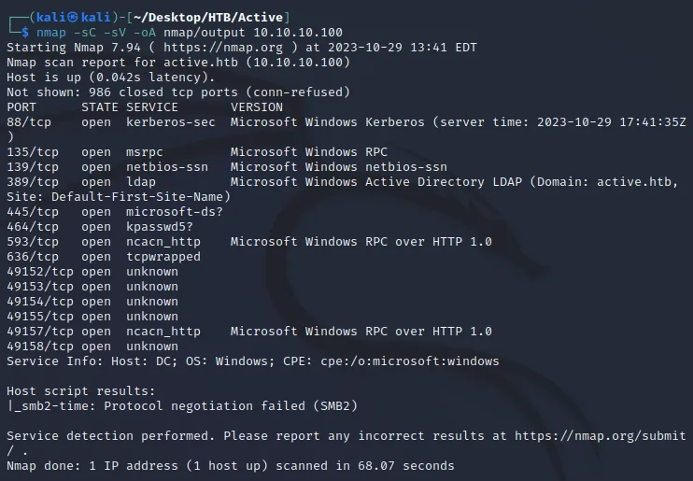Click the 135/tcp msrpc entry
Image resolution: width=693 pixels, height=481 pixels.
pos(197,152)
